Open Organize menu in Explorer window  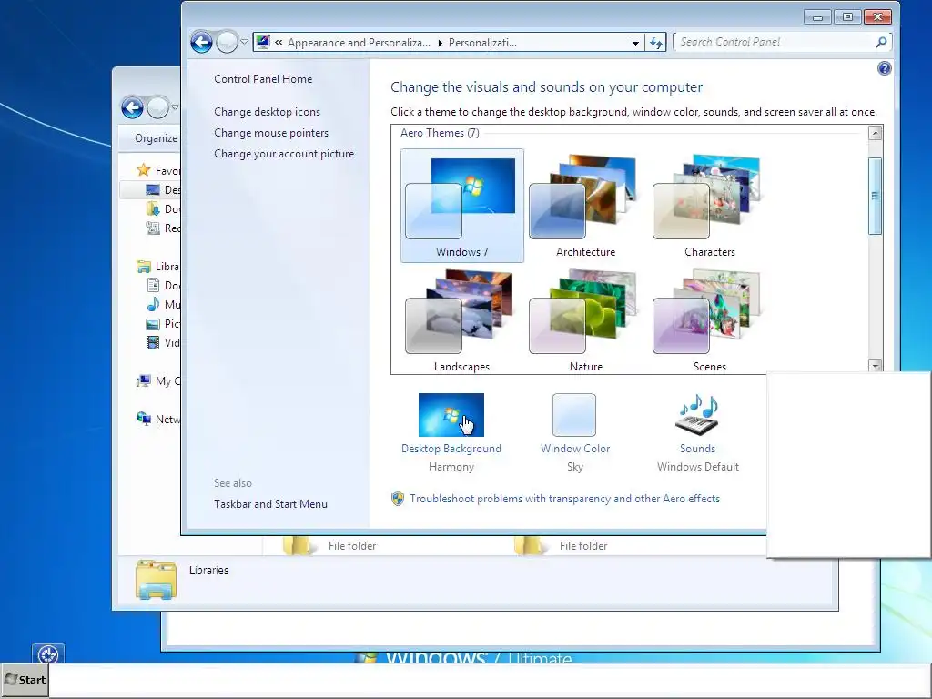[x=156, y=138]
